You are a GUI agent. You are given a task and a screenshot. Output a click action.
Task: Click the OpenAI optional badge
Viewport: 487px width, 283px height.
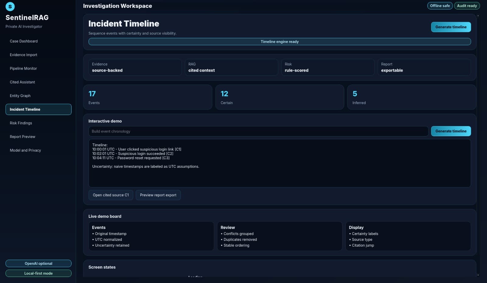click(38, 264)
